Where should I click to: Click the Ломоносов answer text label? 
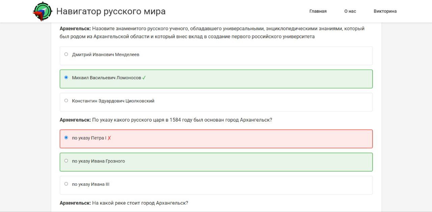(x=106, y=78)
